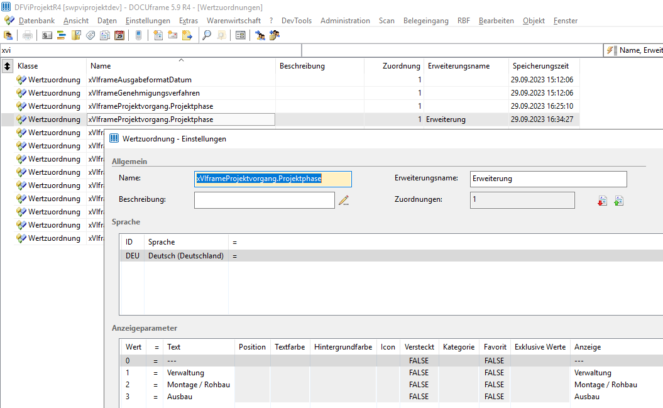The height and width of the screenshot is (408, 663).
Task: Click the printer toolbar icon
Action: pos(28,35)
